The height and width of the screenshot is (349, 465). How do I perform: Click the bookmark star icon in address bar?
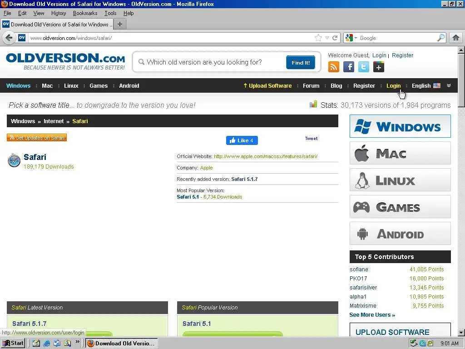click(x=318, y=38)
